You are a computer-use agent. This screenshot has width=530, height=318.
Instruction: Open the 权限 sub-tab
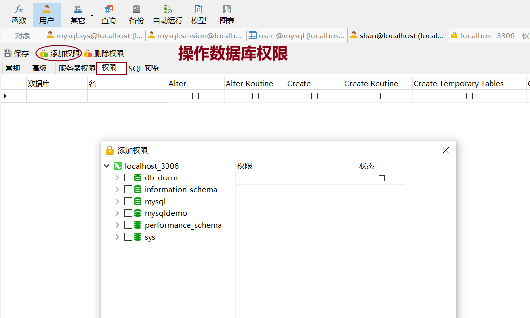[x=111, y=68]
